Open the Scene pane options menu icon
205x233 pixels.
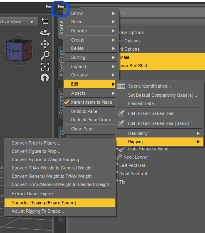coord(61,8)
